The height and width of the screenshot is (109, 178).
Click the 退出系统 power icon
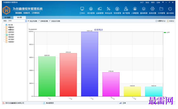pos(170,9)
